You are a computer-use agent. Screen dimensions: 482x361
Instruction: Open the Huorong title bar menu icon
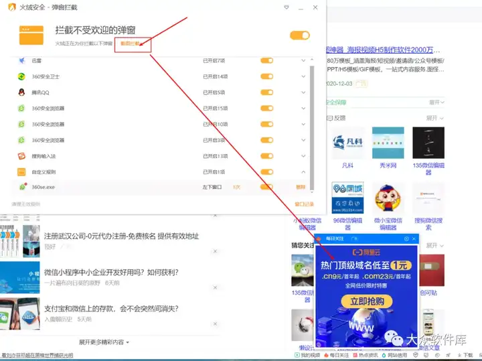pyautogui.click(x=287, y=7)
